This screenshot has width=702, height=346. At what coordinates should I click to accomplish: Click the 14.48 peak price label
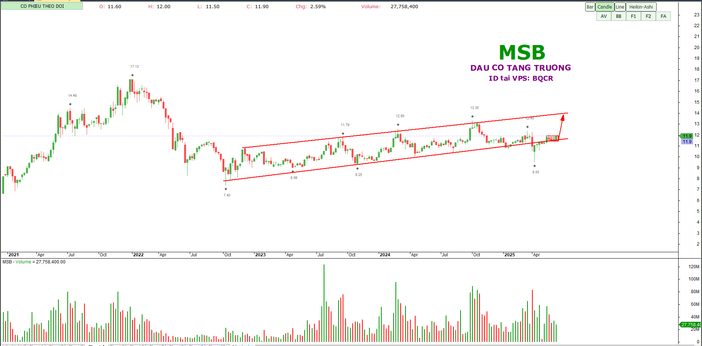(72, 96)
